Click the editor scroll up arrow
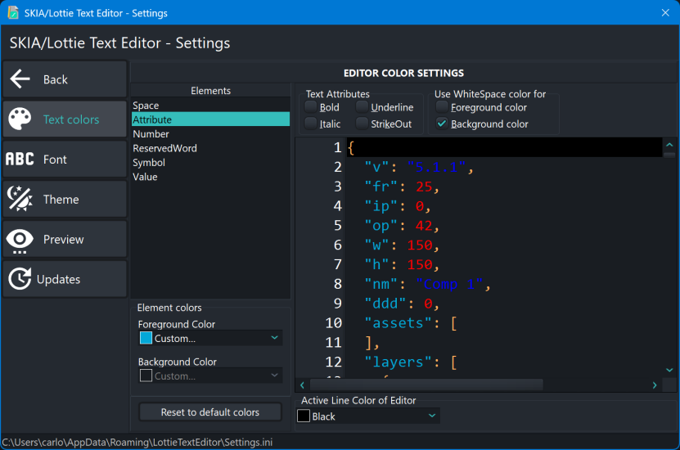 [x=669, y=145]
